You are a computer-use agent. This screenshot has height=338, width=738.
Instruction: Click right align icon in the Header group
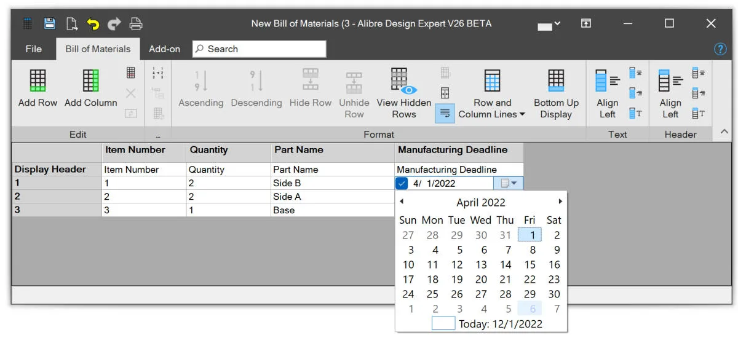698,93
